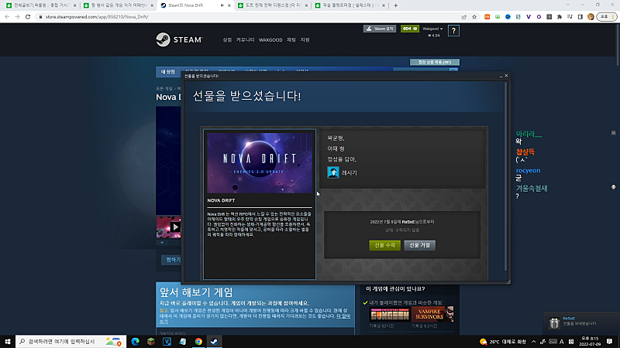Click the Nova Drift gift artwork
The image size is (620, 348).
260,162
